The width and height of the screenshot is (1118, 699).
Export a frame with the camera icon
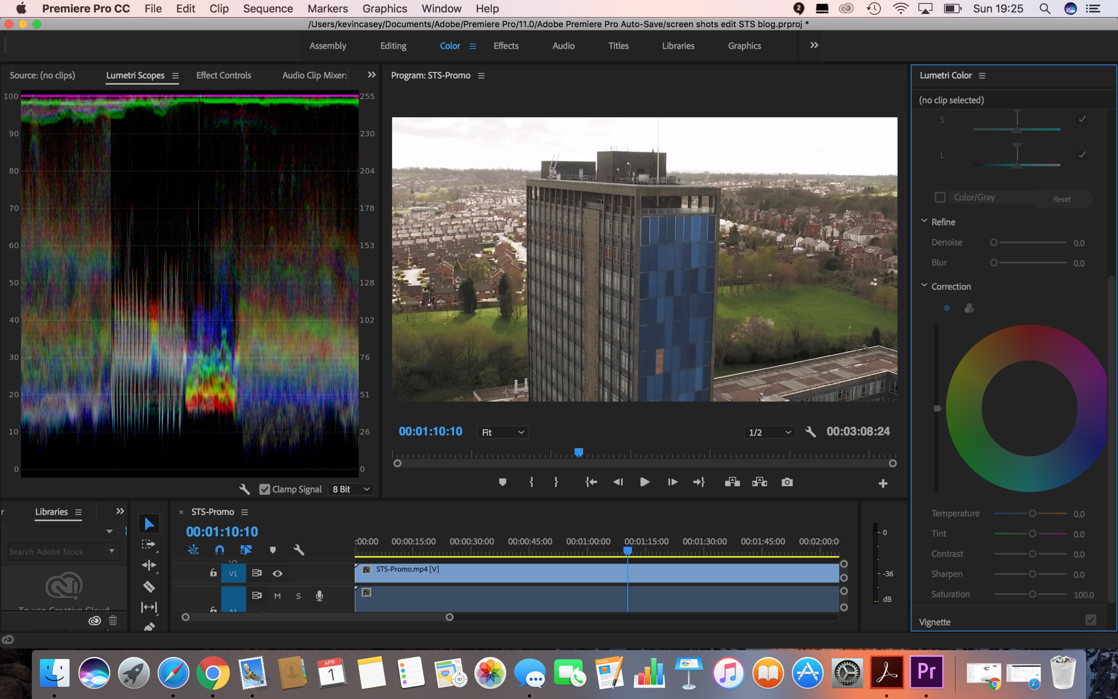787,482
